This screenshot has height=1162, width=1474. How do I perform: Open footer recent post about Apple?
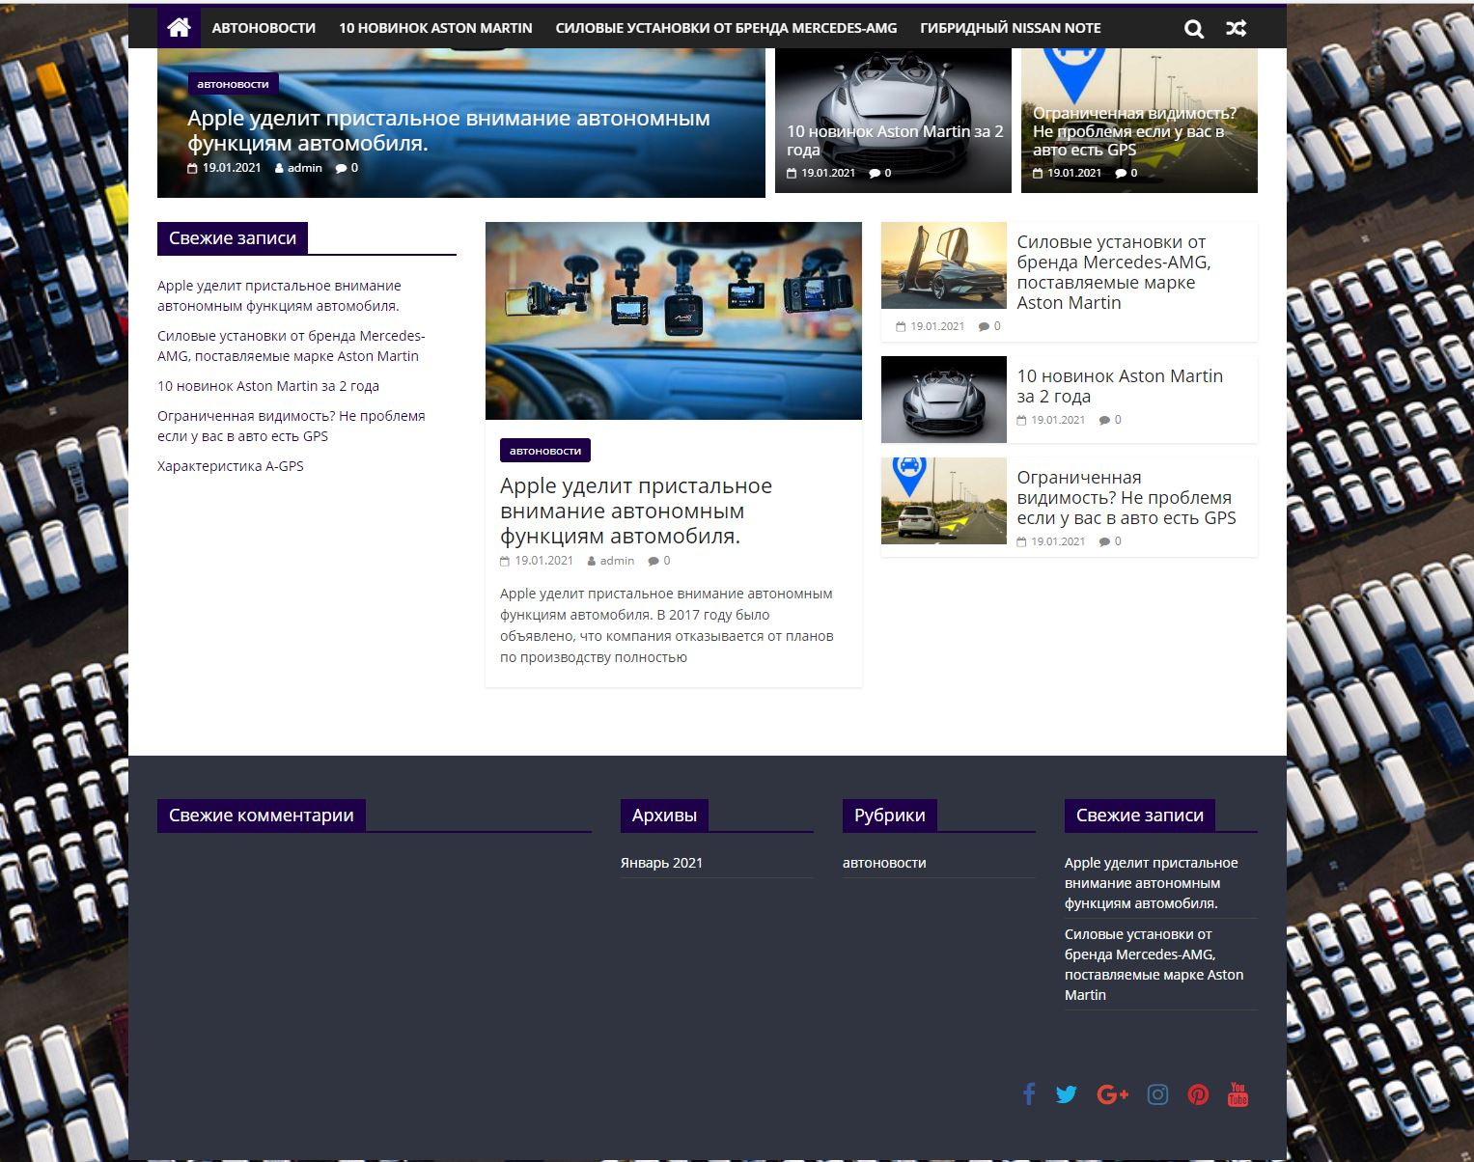[x=1152, y=883]
